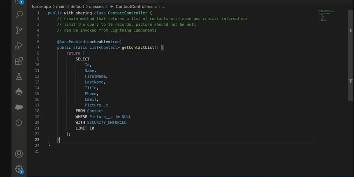Click the animal mascot extension icon in sidebar

(x=19, y=92)
